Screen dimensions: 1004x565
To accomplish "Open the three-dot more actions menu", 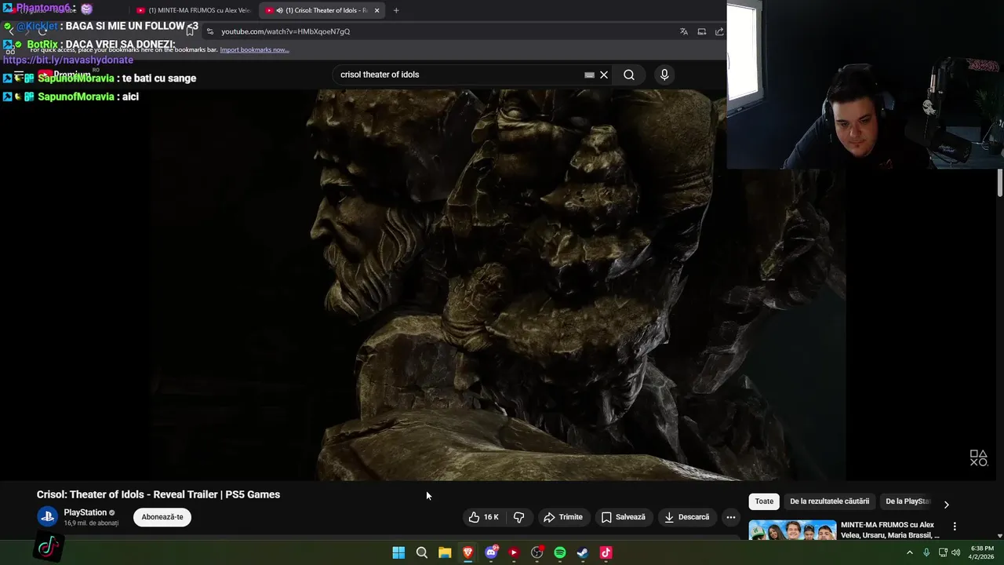I will pyautogui.click(x=730, y=517).
